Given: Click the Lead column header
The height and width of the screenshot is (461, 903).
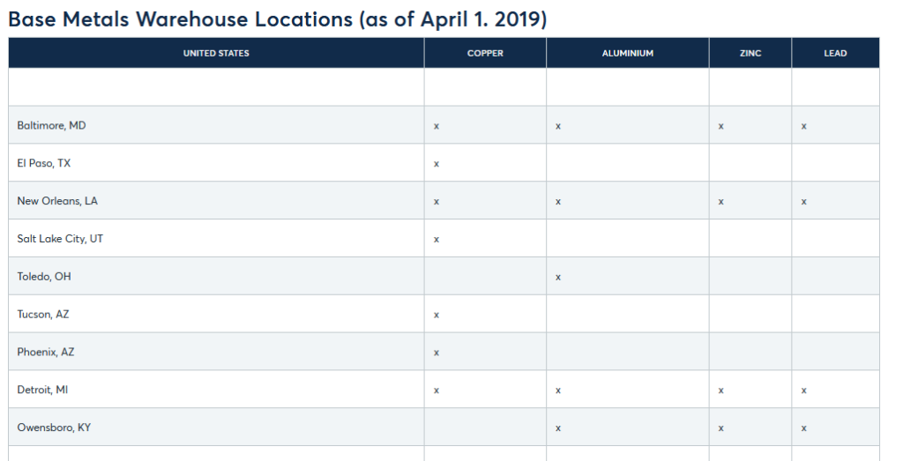Looking at the screenshot, I should tap(835, 53).
